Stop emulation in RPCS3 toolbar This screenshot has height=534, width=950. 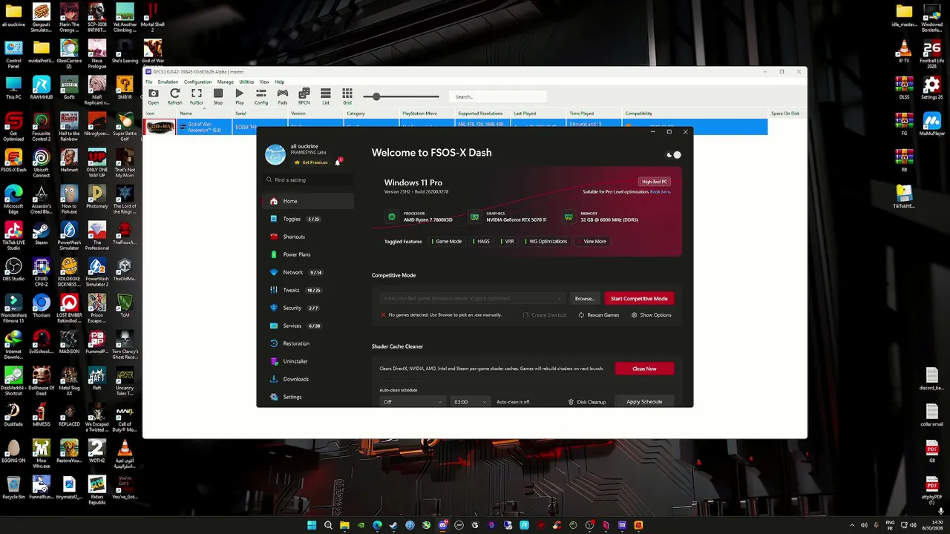pos(218,96)
